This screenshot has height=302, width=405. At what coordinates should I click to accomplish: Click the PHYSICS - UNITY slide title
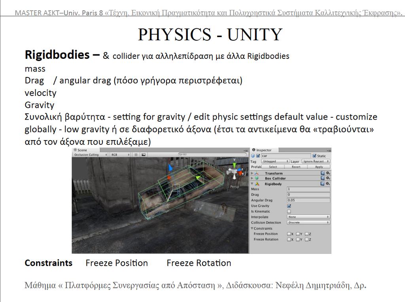[x=210, y=35]
